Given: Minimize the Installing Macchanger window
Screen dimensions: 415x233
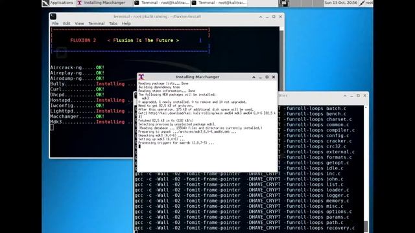Looking at the screenshot, I should click(260, 77).
